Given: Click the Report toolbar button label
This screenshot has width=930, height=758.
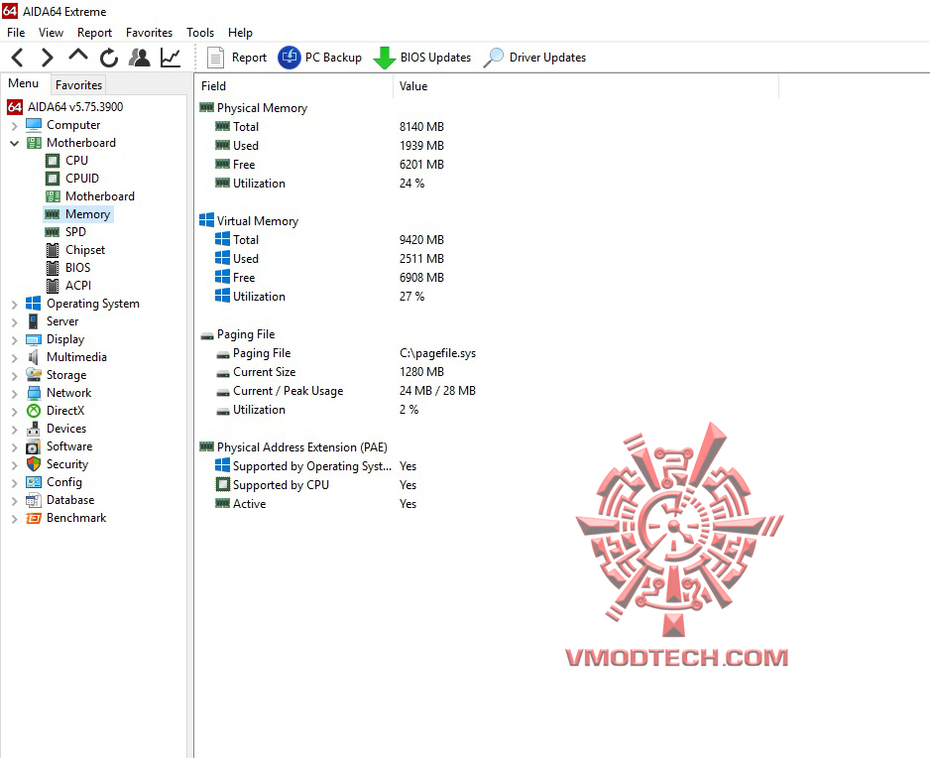Looking at the screenshot, I should [249, 58].
